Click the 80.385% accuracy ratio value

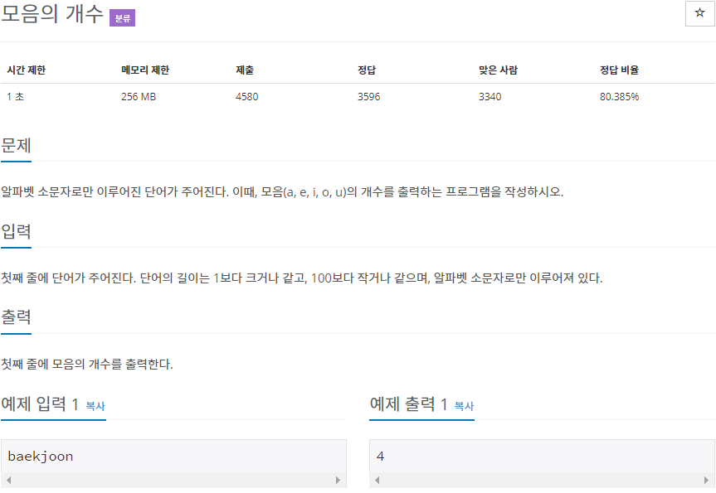(x=619, y=97)
